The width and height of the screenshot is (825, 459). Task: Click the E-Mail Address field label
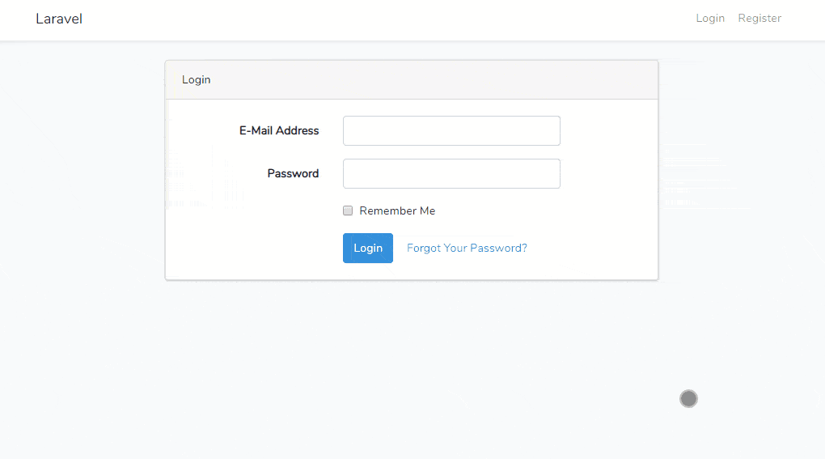coord(279,130)
